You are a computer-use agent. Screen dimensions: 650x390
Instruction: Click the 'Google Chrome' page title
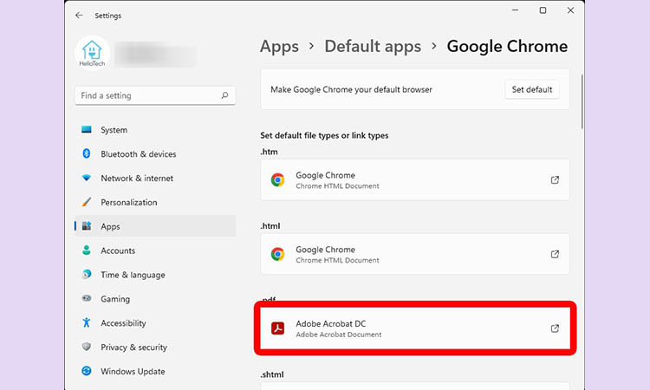tap(507, 47)
